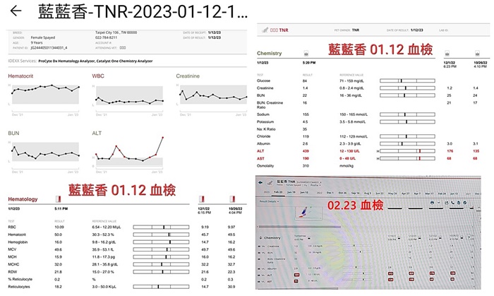Click the round check icon in 02.23 photo
Viewport: 494px width, 296px height.
(x=464, y=203)
